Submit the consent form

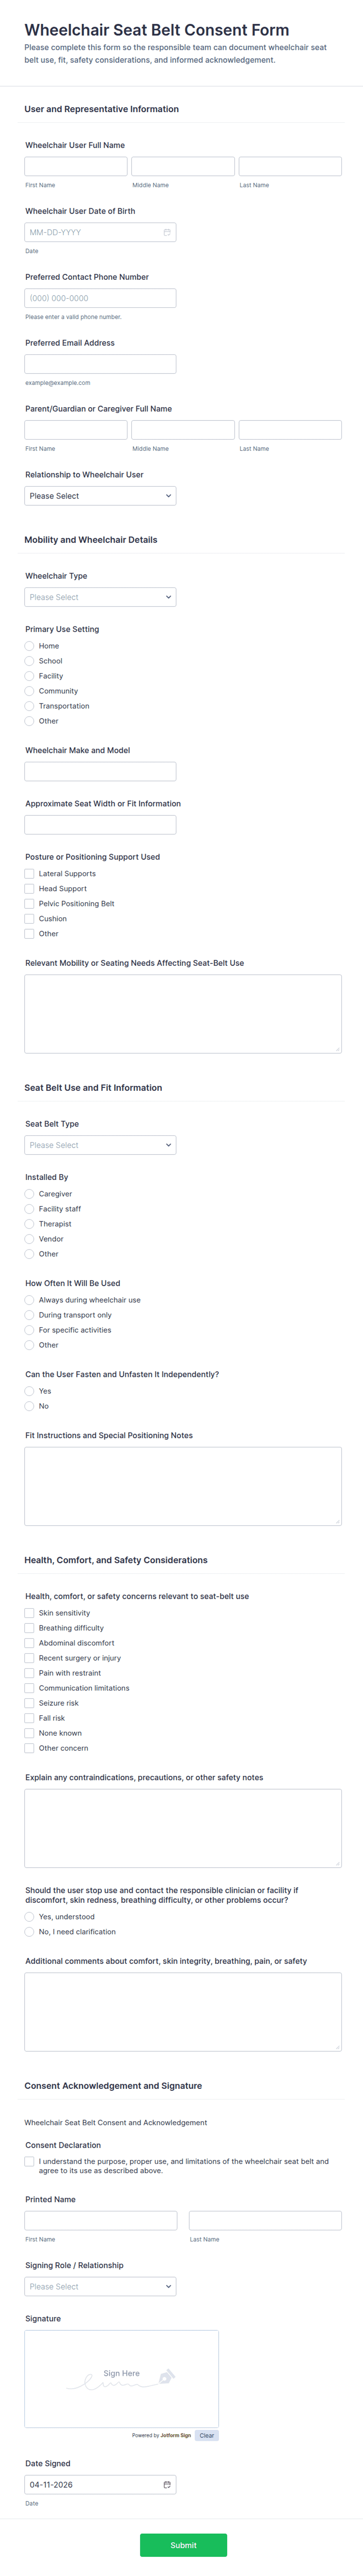tap(183, 2545)
